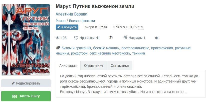Click the speaker audio icon
The width and height of the screenshot is (208, 102).
157,38
